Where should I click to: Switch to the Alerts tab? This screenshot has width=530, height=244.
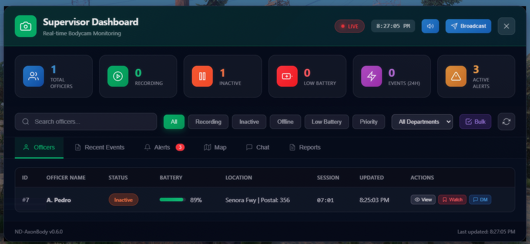[164, 147]
